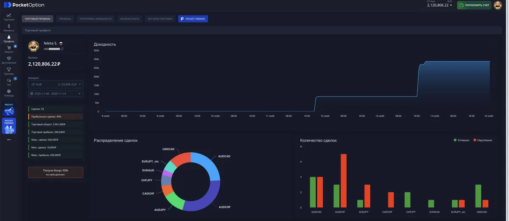Switch to the История торговли tab
The height and width of the screenshot is (221, 509).
coord(160,19)
